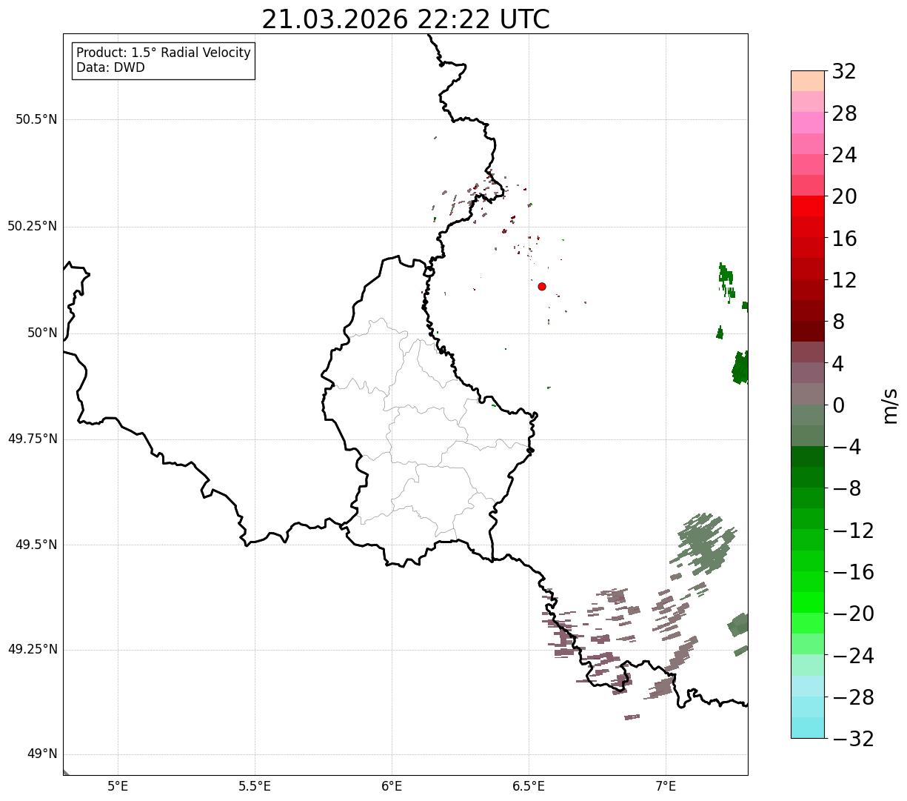Click the colorbar tick label 28

[x=844, y=113]
